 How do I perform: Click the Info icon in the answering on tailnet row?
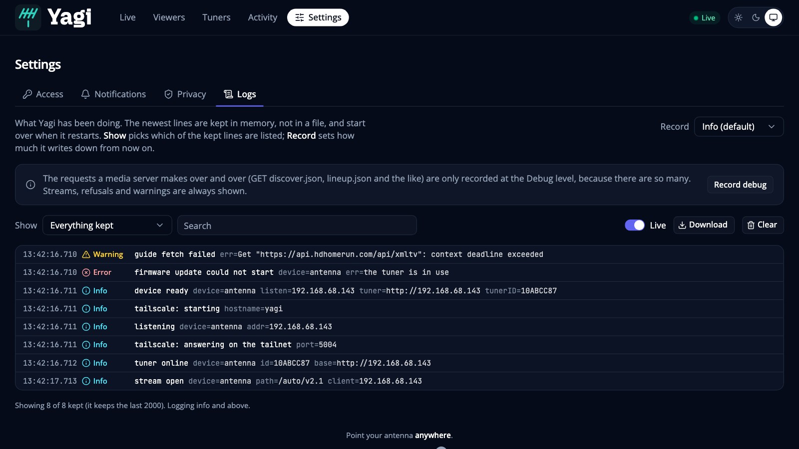click(86, 345)
